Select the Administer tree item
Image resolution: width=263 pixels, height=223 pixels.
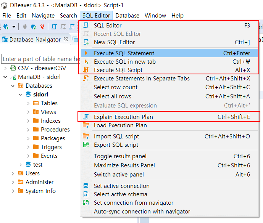tap(40, 182)
